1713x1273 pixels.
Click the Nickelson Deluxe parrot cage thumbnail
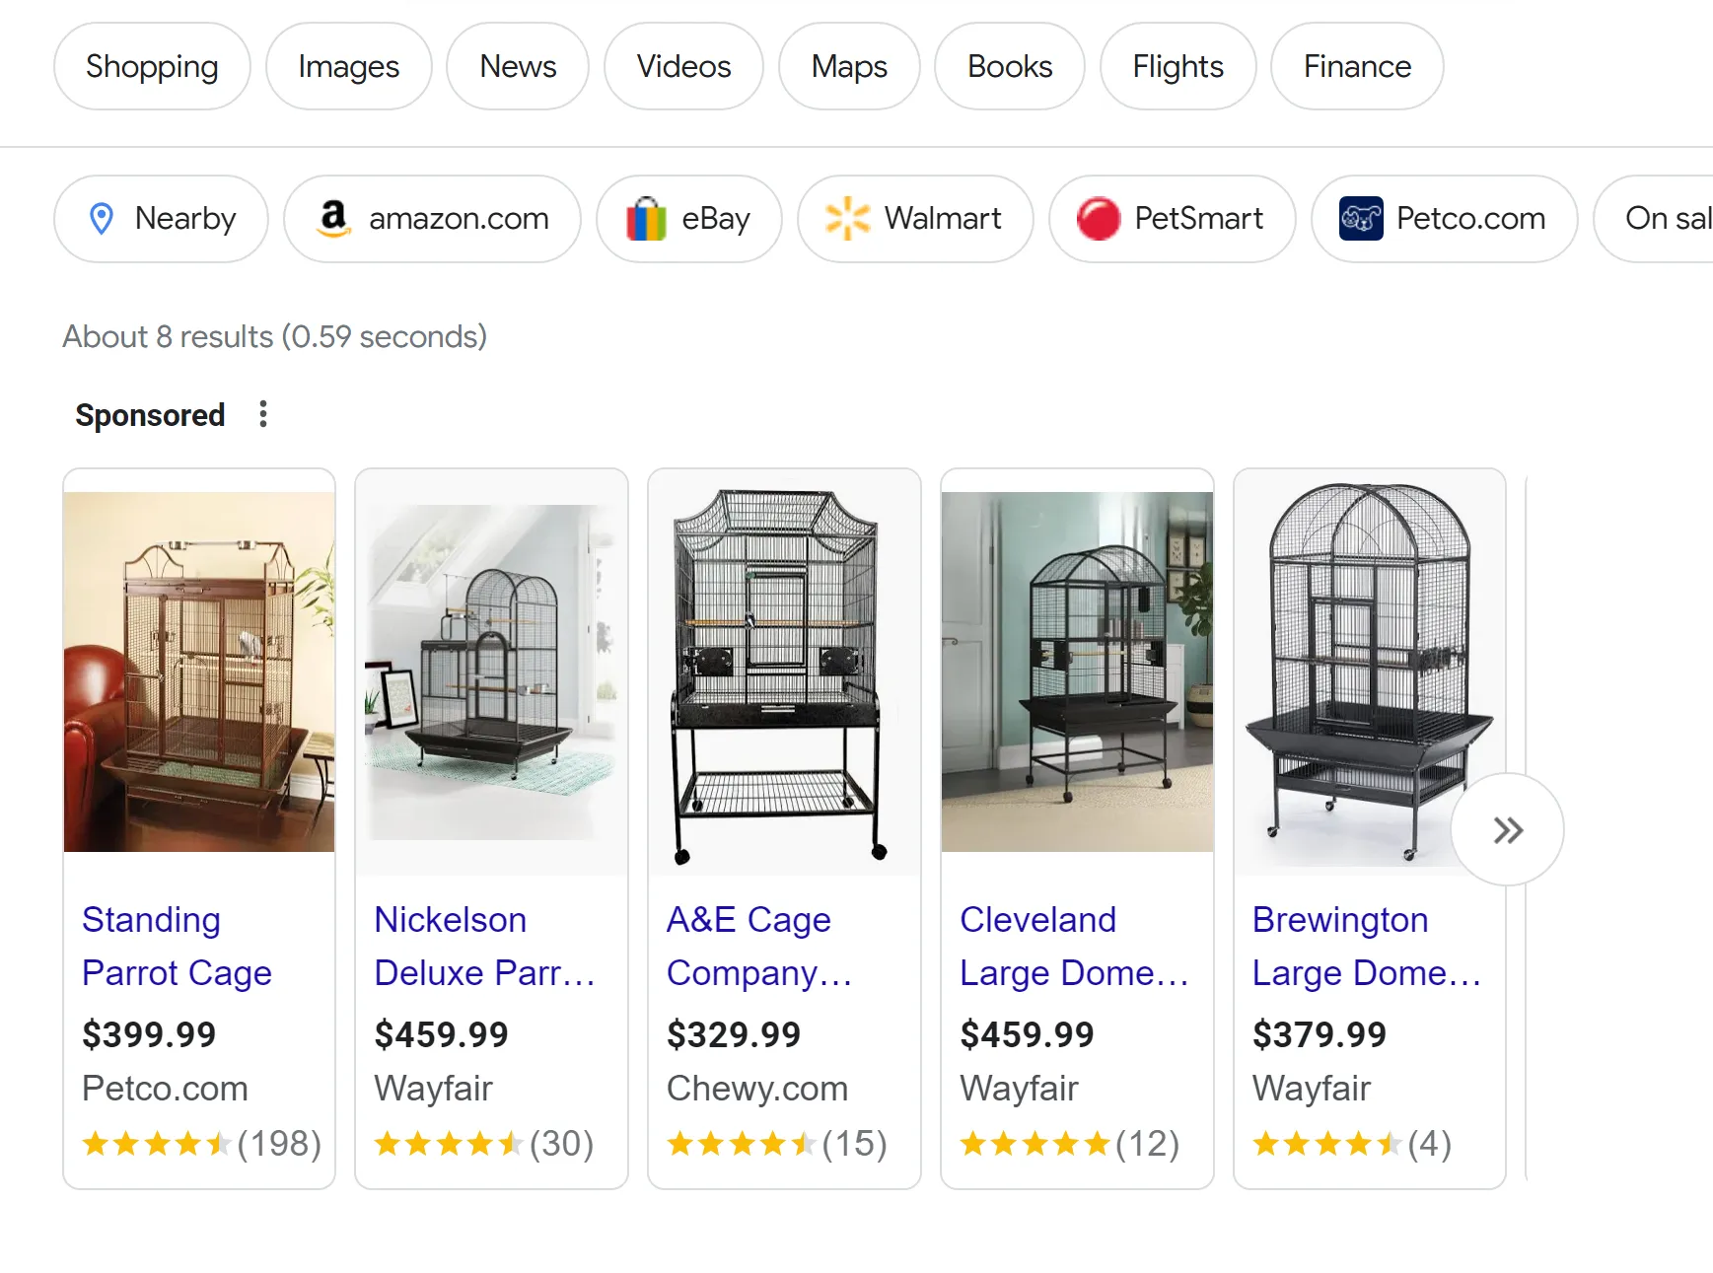[x=491, y=671]
